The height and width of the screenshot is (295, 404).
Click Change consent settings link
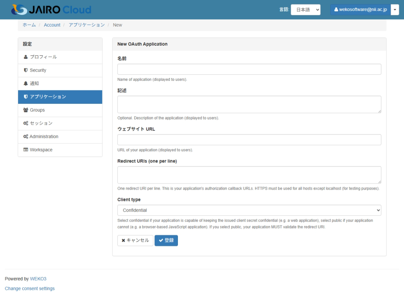[30, 289]
